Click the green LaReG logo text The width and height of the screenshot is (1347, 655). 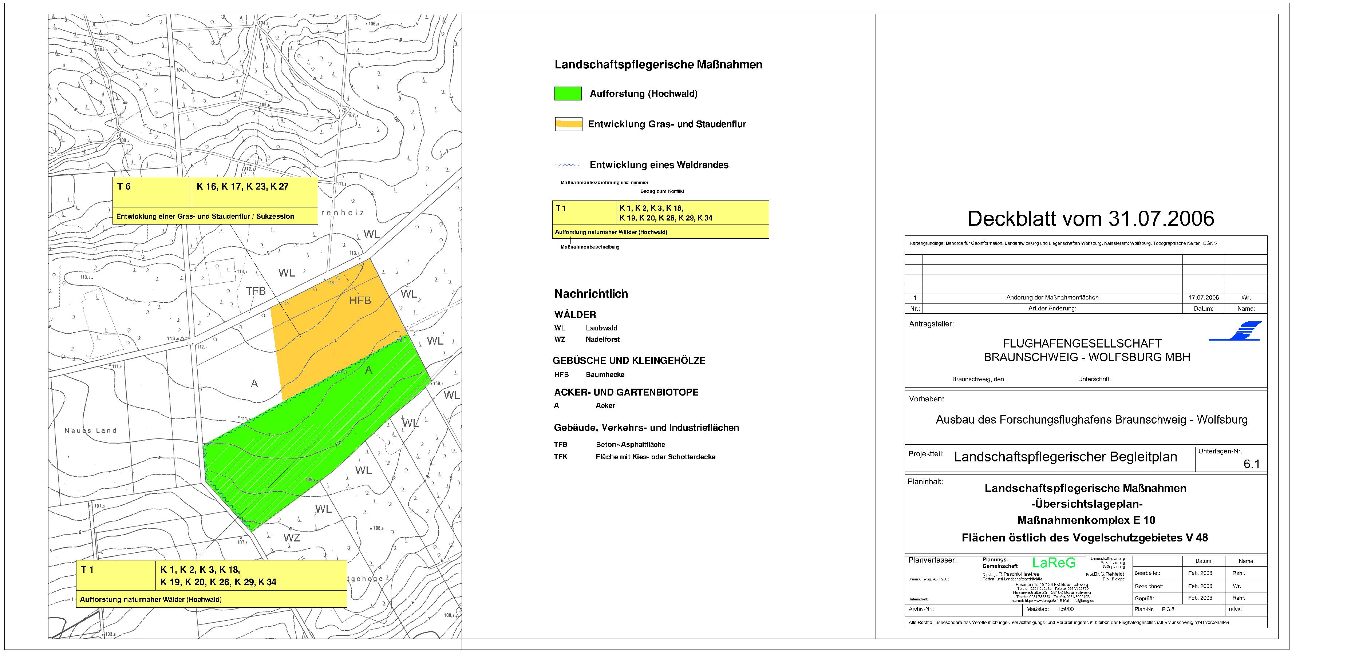coord(1054,563)
